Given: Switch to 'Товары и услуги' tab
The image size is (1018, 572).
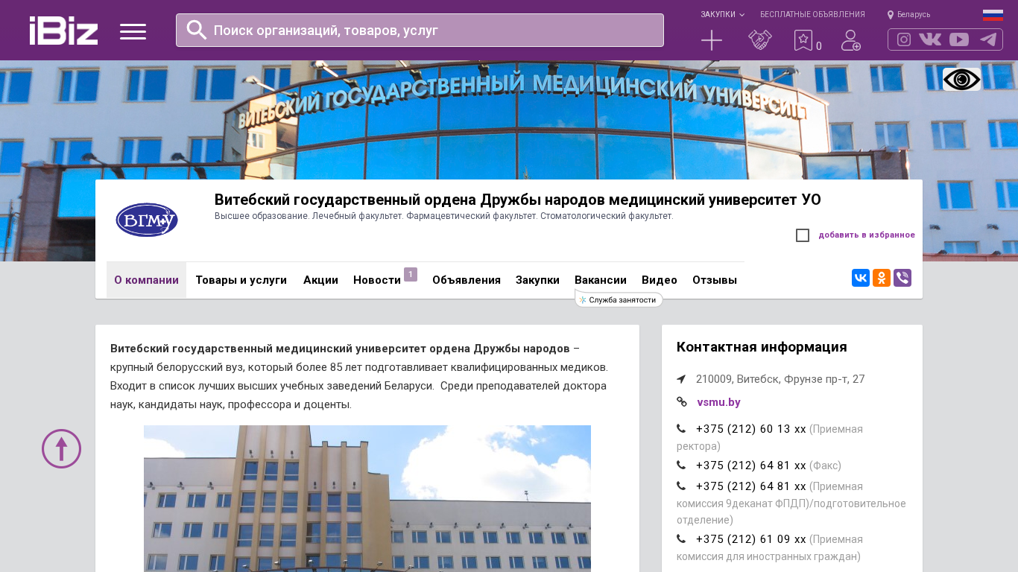Looking at the screenshot, I should point(241,280).
